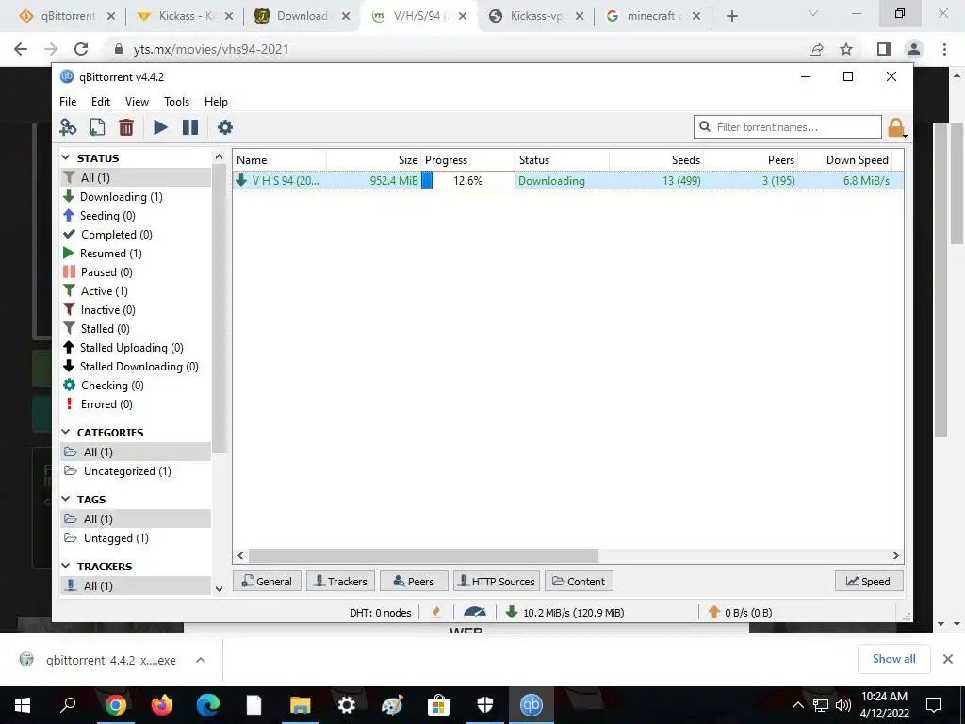Viewport: 965px width, 724px height.
Task: Click the yts.mx address bar URL
Action: tap(211, 49)
